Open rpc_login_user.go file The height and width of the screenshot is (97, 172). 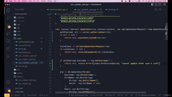point(27,59)
